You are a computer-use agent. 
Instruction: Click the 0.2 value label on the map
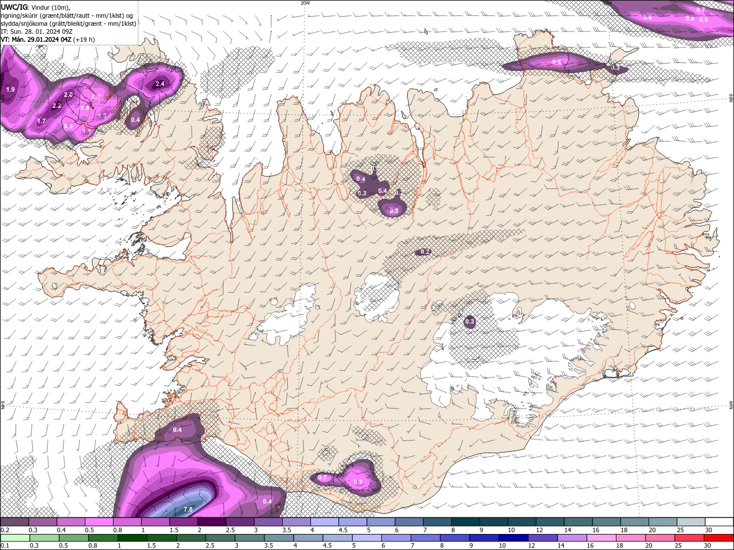(425, 252)
